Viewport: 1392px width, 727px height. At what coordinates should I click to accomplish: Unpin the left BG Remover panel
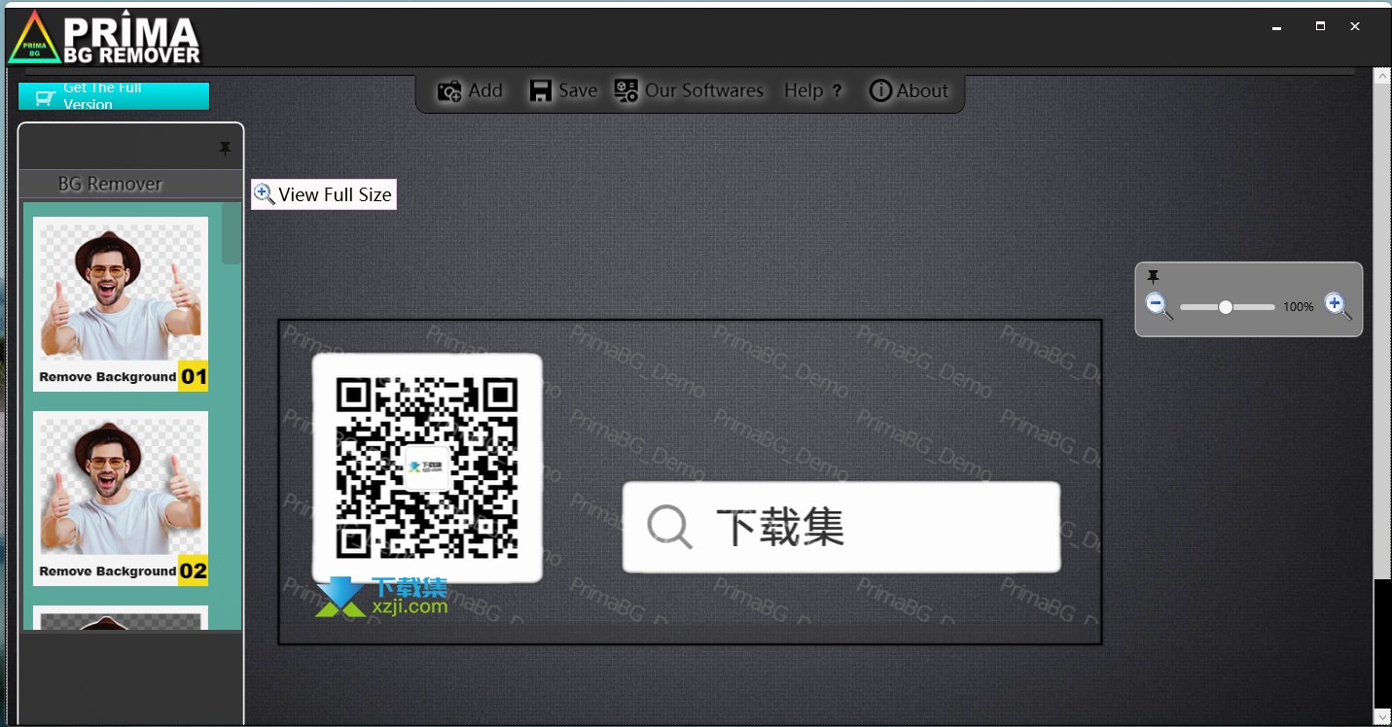click(x=226, y=149)
